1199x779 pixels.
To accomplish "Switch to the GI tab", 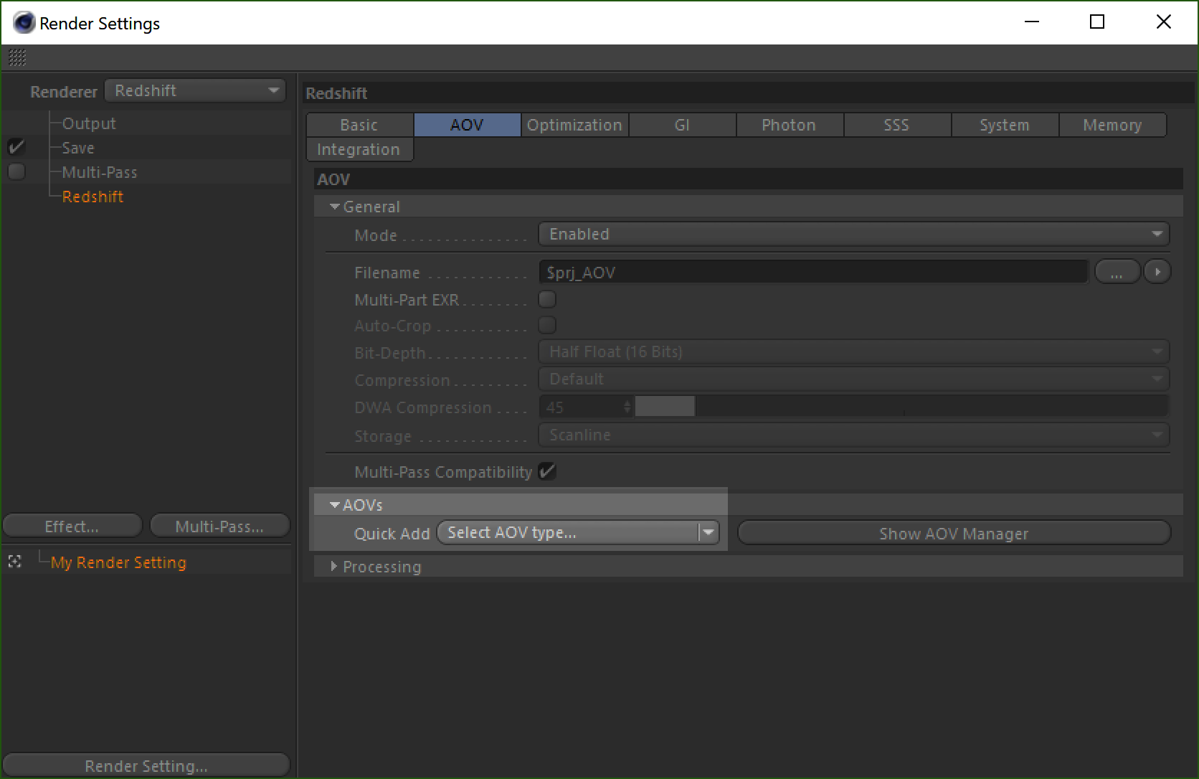I will tap(683, 125).
